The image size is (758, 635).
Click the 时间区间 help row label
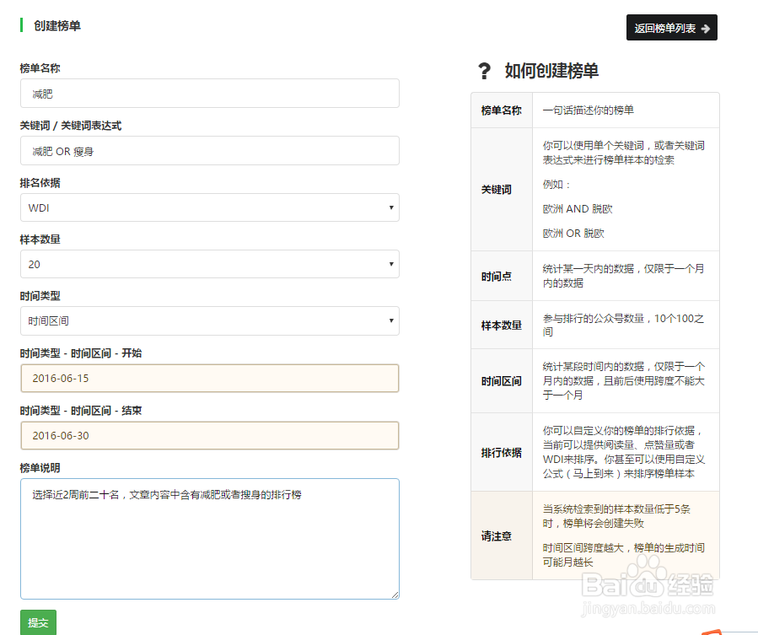tap(502, 381)
